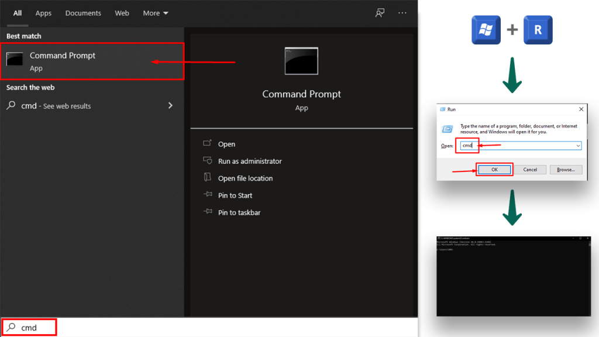The height and width of the screenshot is (337, 599).
Task: Open the Run dialog Open combo dropdown
Action: point(577,146)
